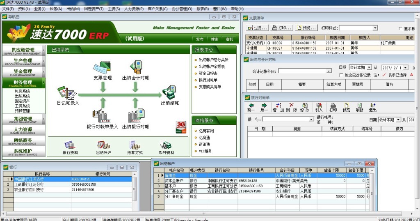The height and width of the screenshot is (221, 420).
Task: Click 预览 preview icon in 银行对帐单 toolbar
Action: tap(346, 107)
